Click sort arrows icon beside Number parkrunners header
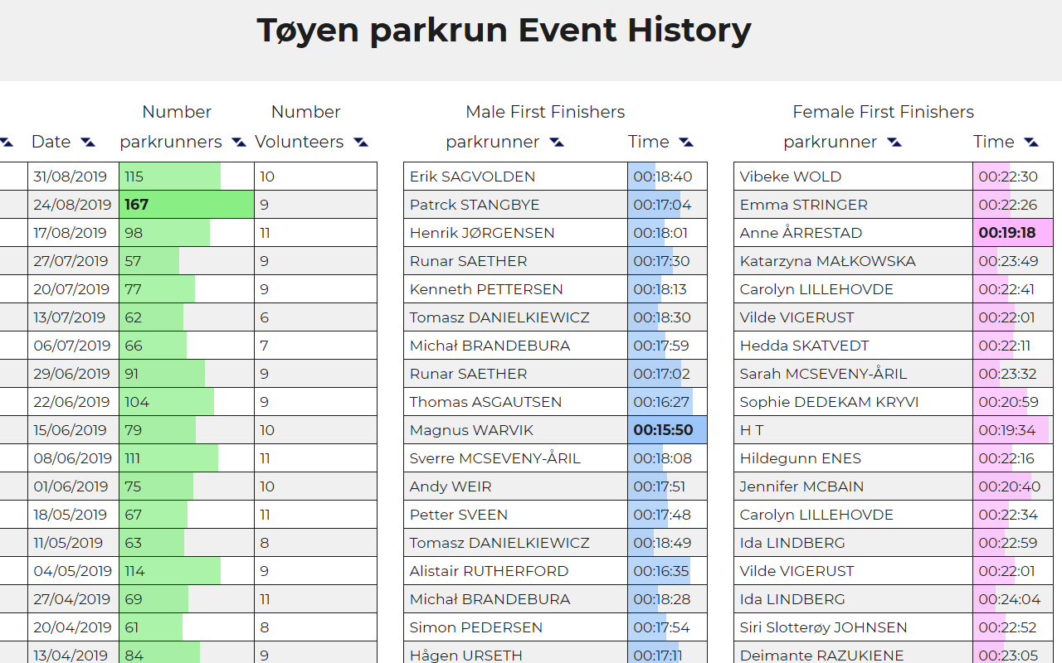The image size is (1062, 663). point(239,143)
